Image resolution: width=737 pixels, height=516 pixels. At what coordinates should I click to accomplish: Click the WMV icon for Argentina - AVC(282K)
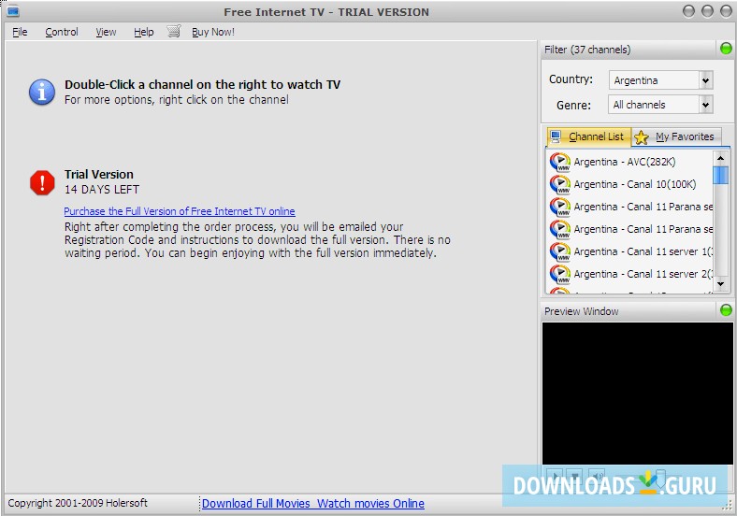click(560, 162)
